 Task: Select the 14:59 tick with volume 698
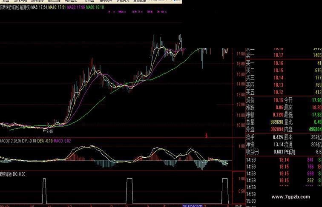[284, 173]
